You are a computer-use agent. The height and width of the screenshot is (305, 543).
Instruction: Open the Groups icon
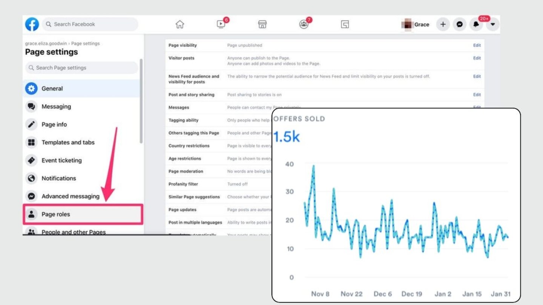tap(304, 24)
